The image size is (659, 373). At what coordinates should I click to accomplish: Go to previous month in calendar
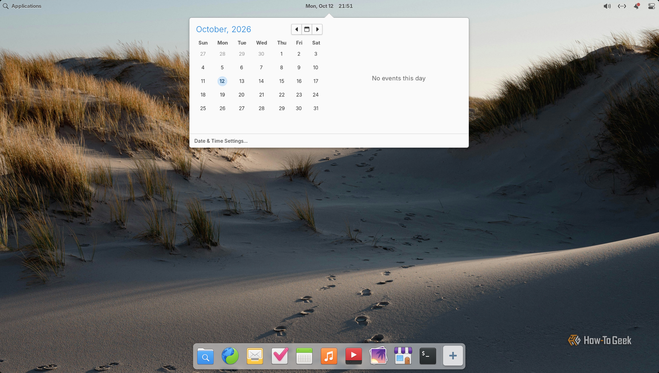tap(296, 29)
